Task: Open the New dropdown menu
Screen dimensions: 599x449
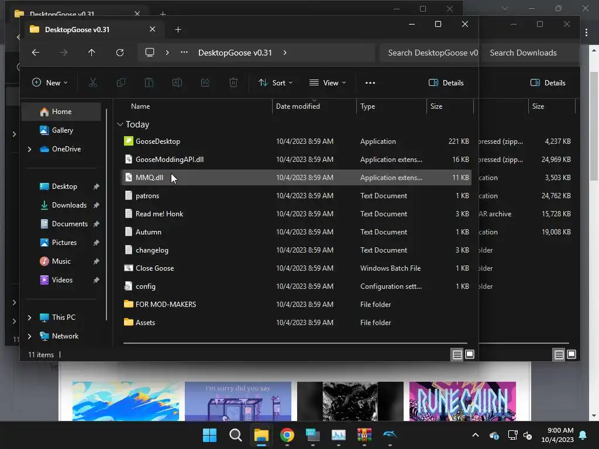Action: point(50,83)
